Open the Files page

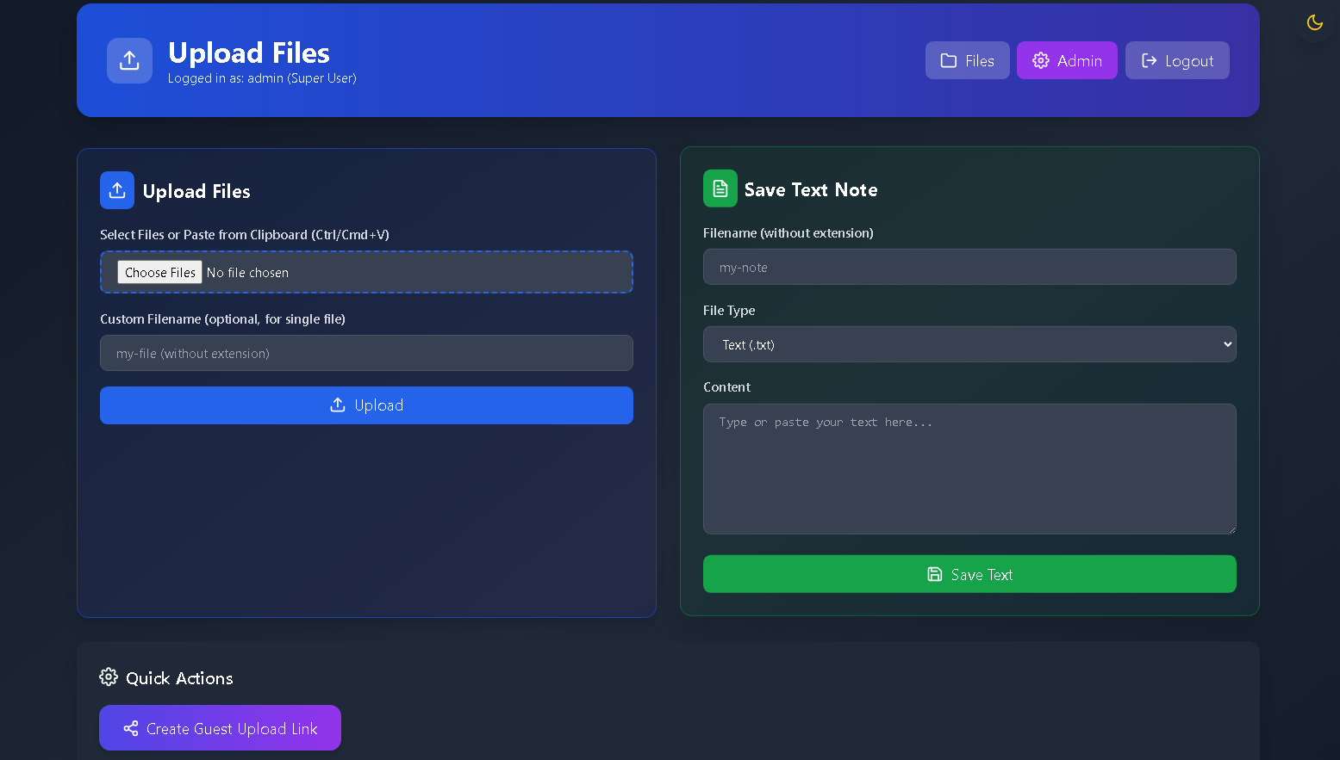tap(967, 60)
